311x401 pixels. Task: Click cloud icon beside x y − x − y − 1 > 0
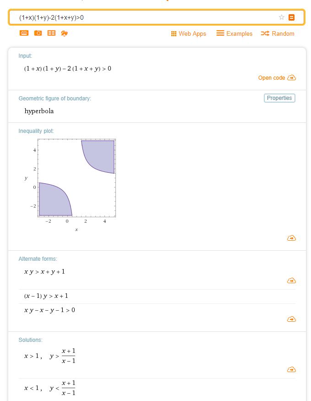[291, 319]
